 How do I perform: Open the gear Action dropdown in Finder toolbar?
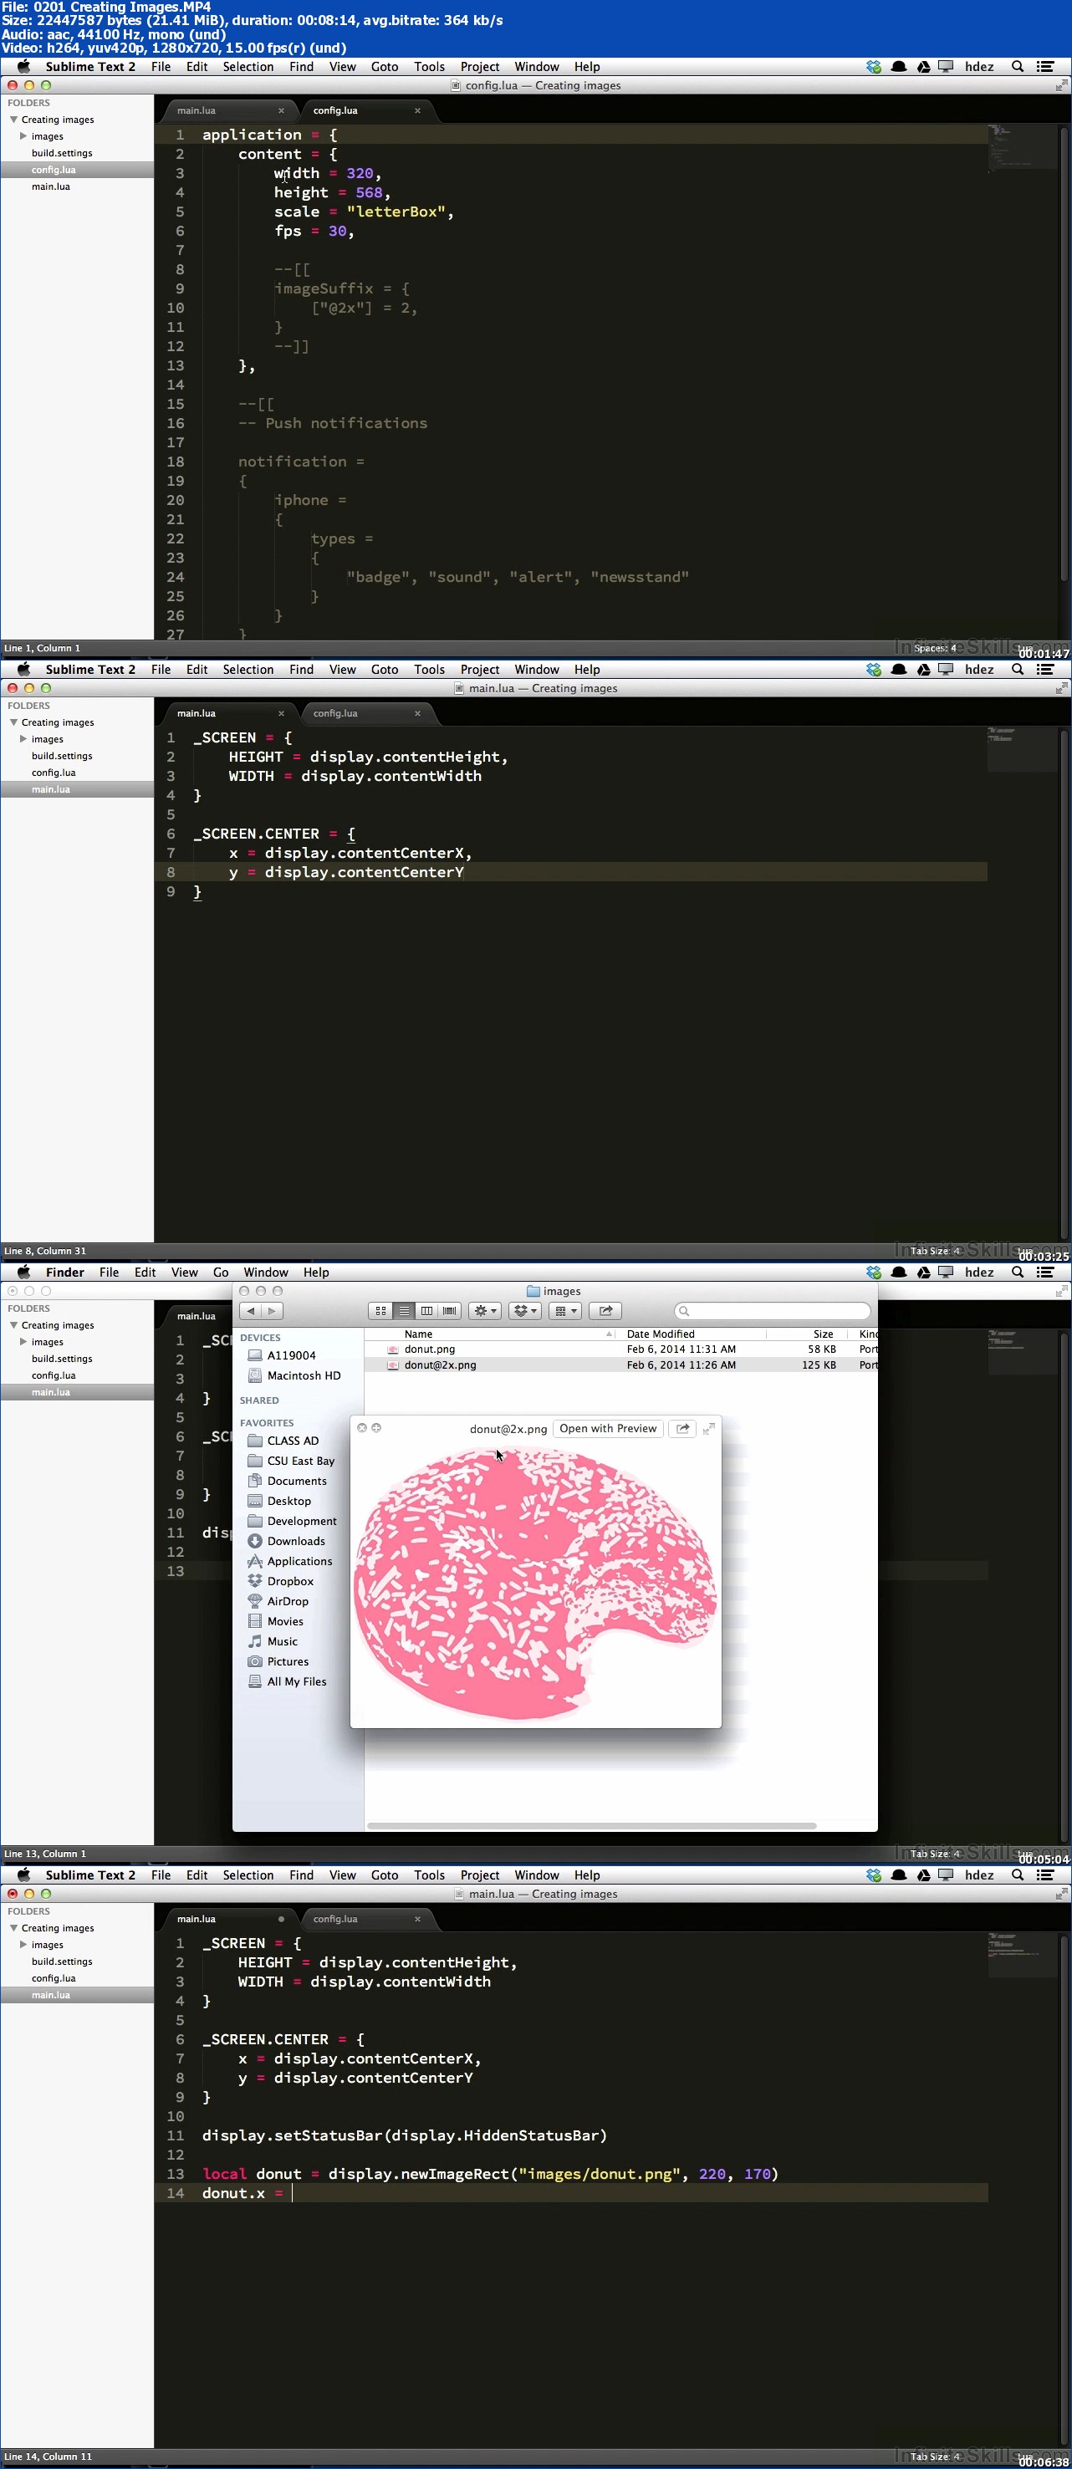(485, 1310)
